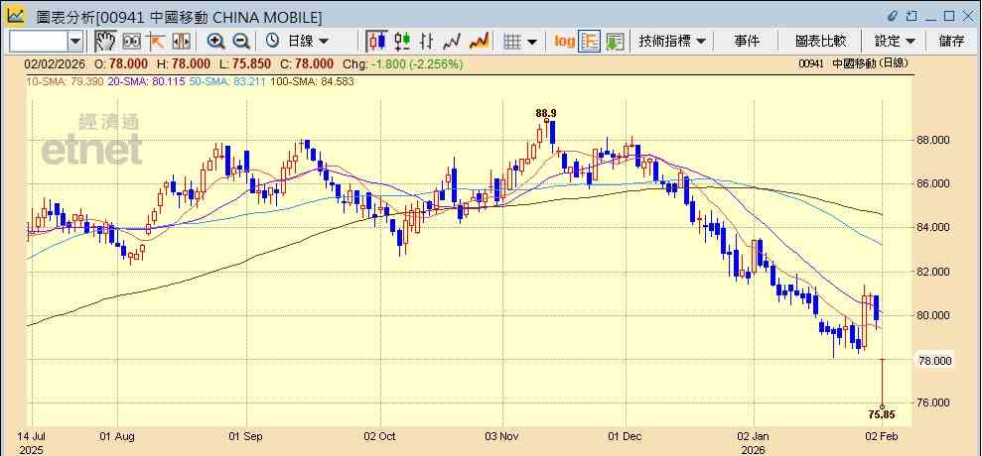Click the 02 Jan date axis label
This screenshot has height=456, width=982.
point(753,436)
